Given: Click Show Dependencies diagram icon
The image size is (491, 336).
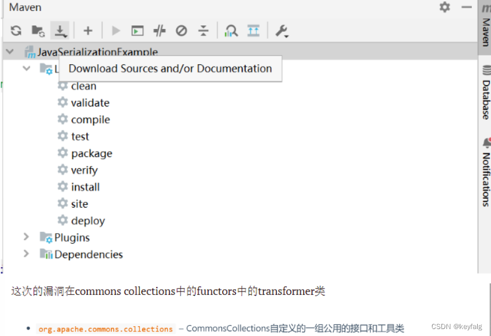Looking at the screenshot, I should tap(231, 31).
